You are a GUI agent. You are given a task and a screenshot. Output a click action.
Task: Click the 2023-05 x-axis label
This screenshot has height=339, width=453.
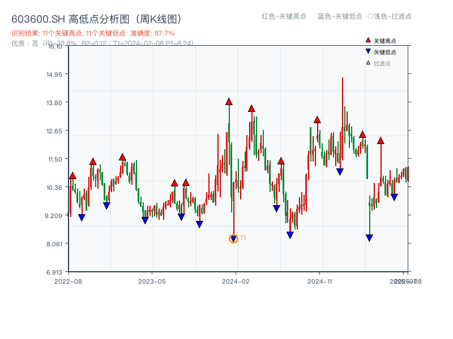click(x=152, y=281)
